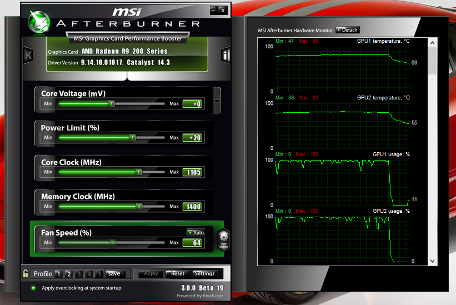Click the AMD Radeon R9 200 Series text
This screenshot has height=305, width=456.
(124, 52)
